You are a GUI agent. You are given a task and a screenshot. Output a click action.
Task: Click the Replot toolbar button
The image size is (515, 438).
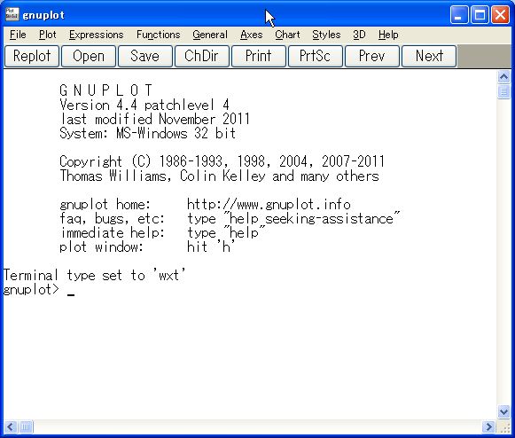click(x=32, y=56)
